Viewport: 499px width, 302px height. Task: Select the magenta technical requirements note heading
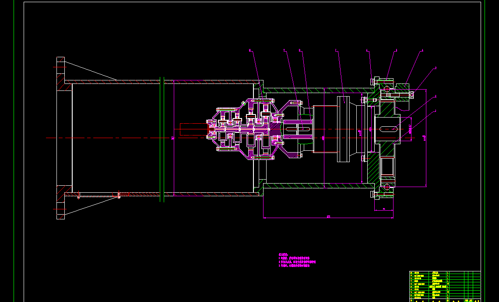283,254
